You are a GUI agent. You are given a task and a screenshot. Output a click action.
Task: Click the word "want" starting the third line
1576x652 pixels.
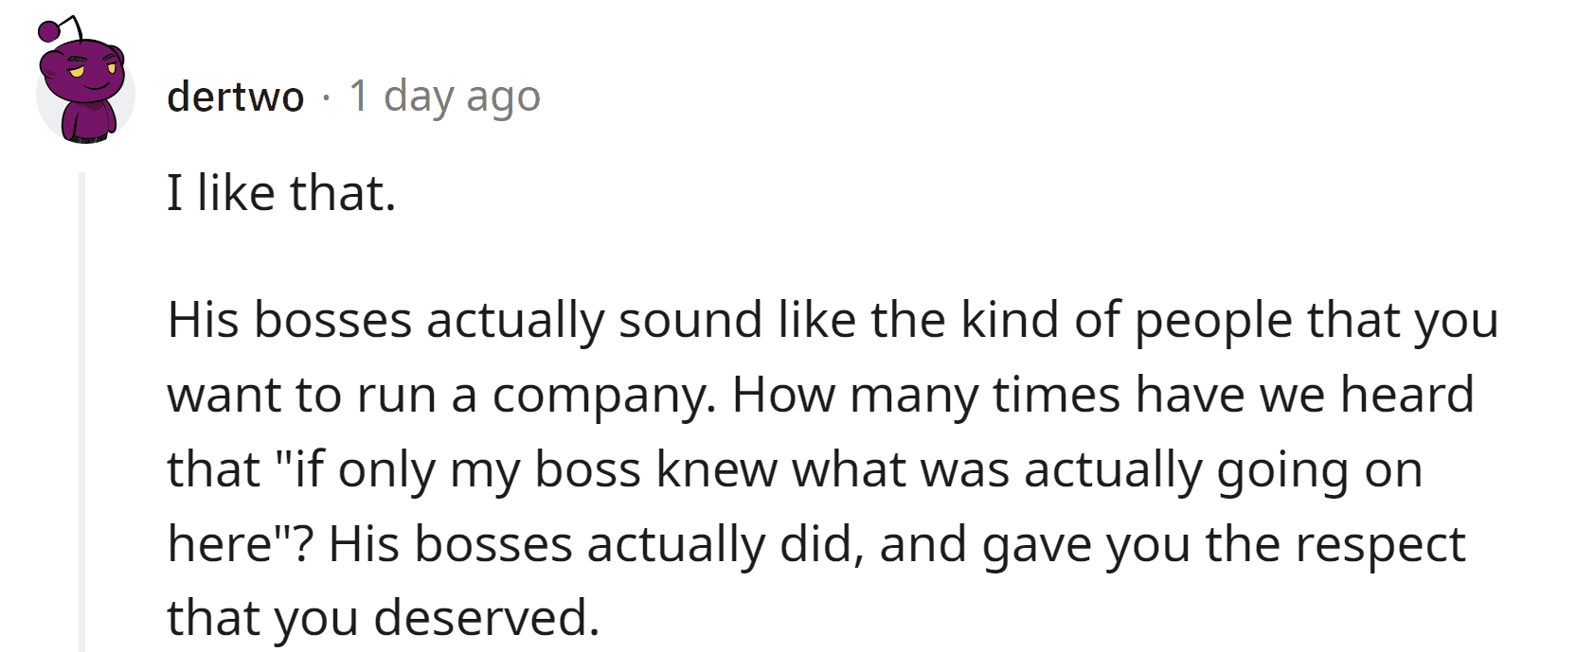(221, 395)
